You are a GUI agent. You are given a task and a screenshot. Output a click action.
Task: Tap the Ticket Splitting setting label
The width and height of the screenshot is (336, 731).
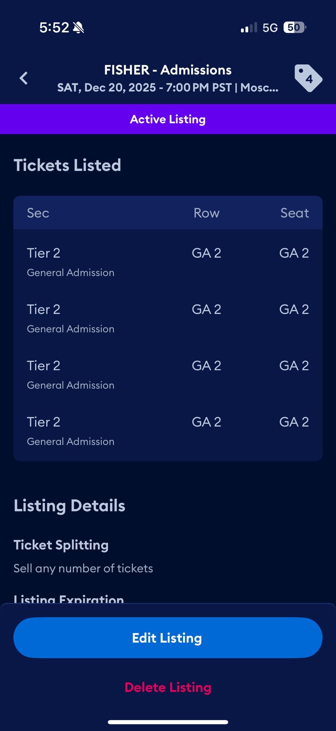(x=61, y=545)
